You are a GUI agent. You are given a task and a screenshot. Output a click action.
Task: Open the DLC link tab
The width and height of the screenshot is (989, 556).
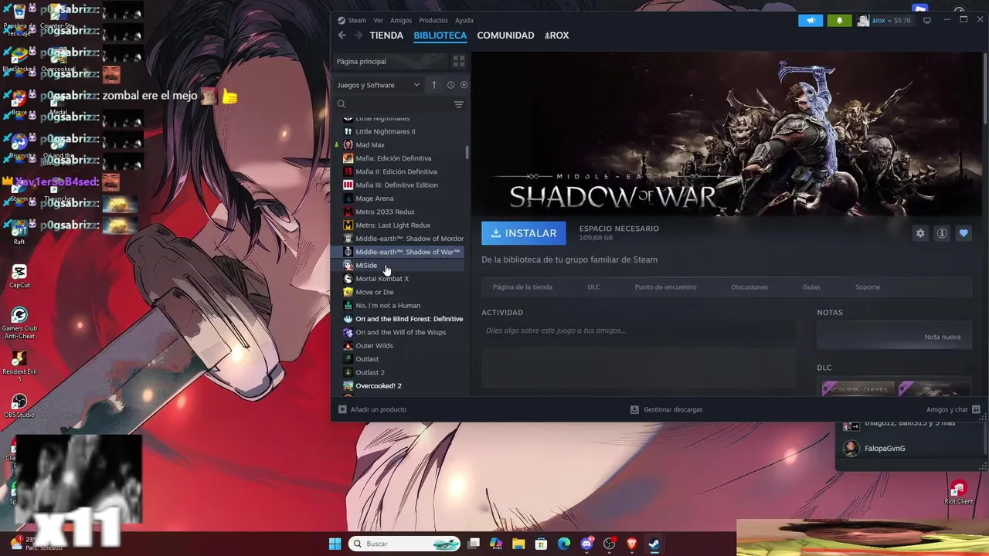(x=593, y=287)
